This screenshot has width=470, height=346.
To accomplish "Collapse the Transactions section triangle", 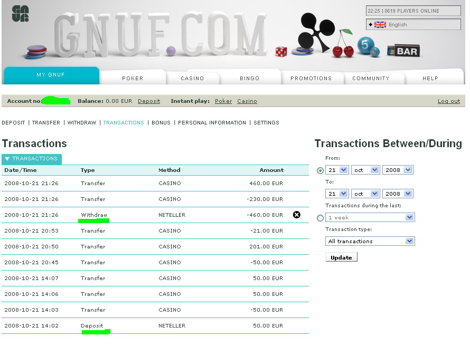I will point(7,159).
